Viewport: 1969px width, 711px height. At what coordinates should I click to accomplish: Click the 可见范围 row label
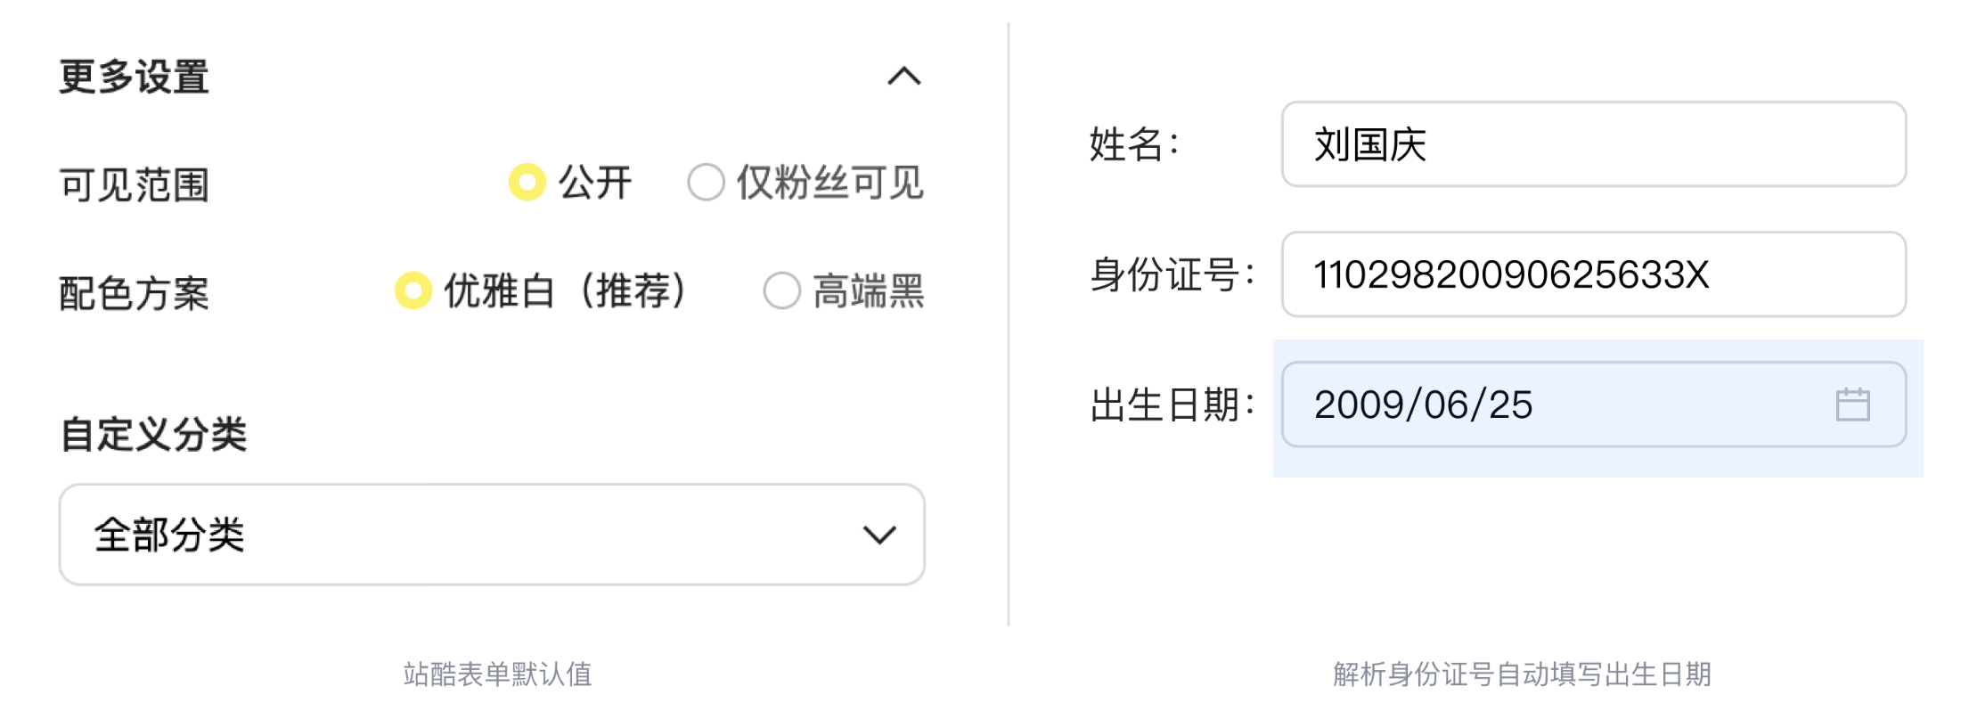135,185
